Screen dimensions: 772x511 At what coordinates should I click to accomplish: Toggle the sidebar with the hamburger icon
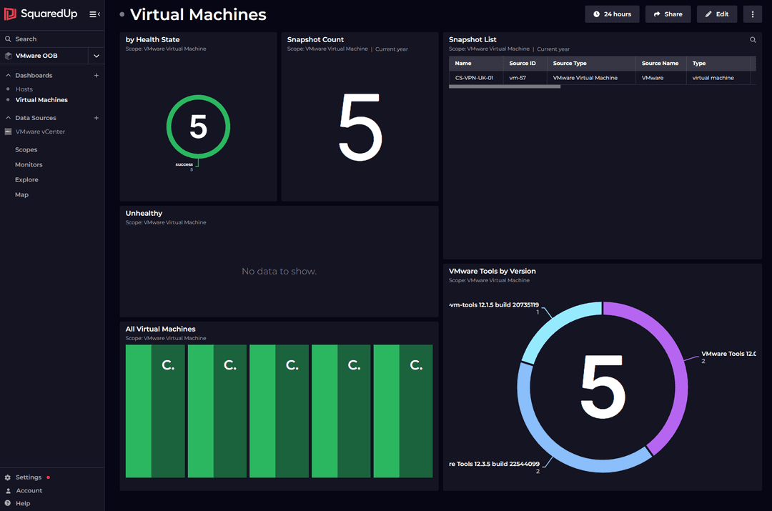click(x=91, y=14)
